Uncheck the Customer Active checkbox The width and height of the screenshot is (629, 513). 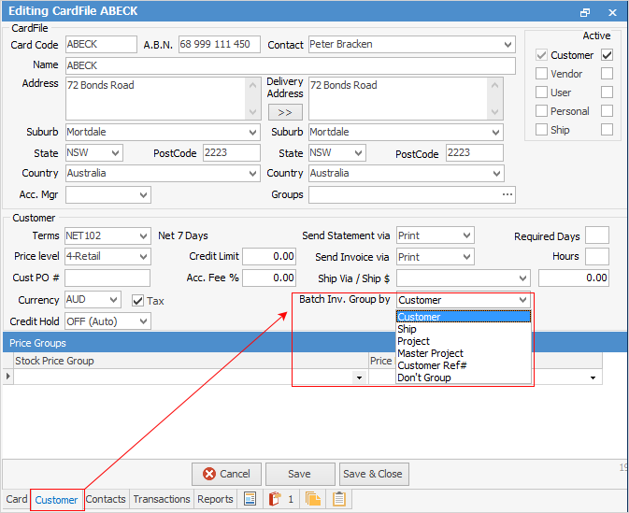pos(608,55)
